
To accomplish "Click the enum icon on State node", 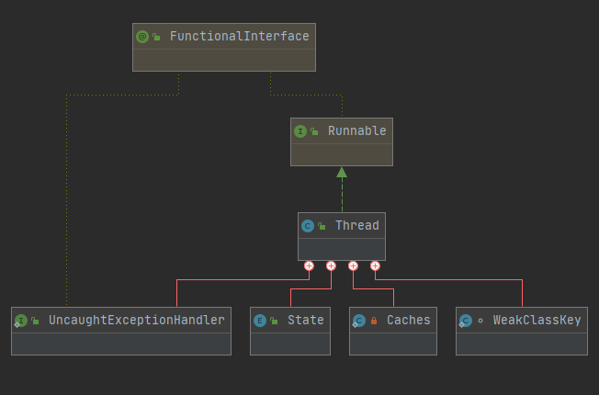I will coord(260,321).
